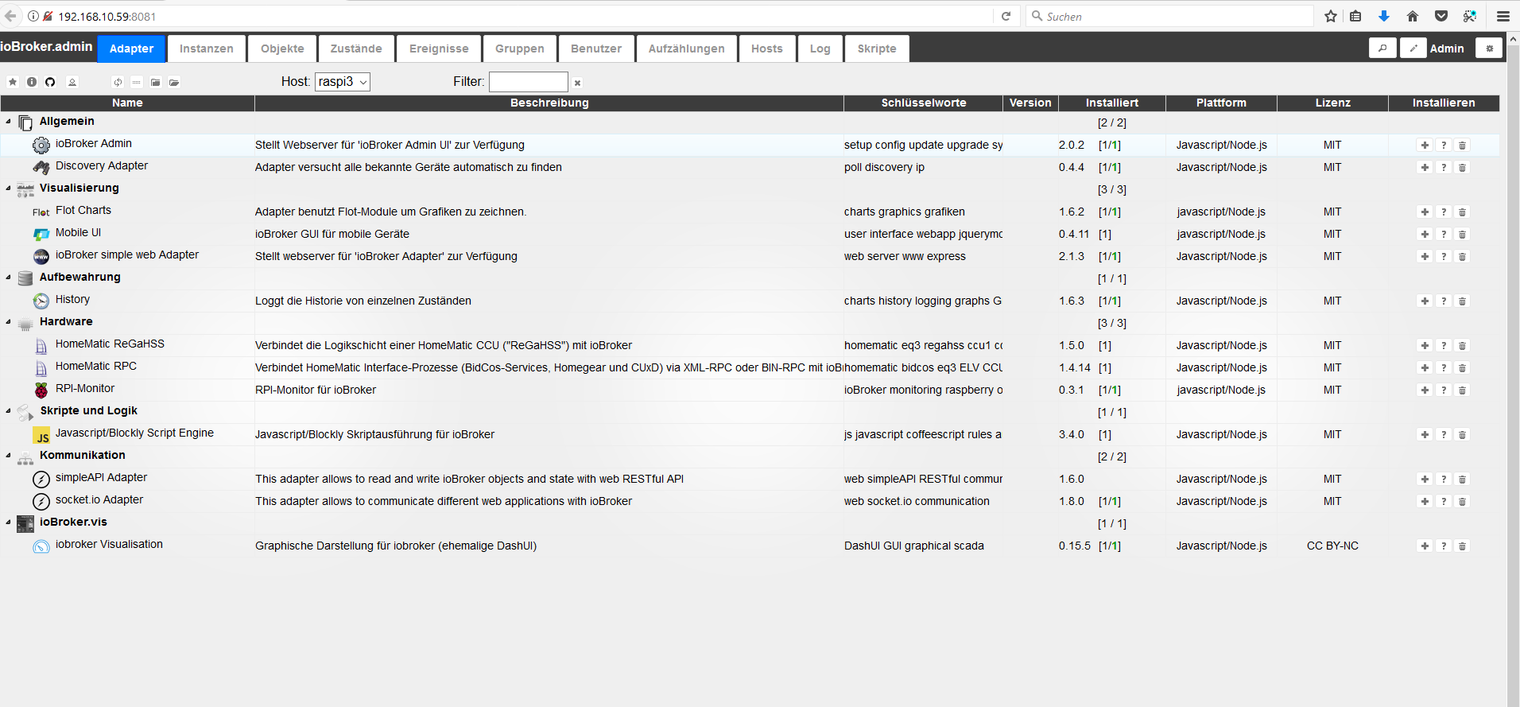Click the wrench icon button in header

[1382, 48]
